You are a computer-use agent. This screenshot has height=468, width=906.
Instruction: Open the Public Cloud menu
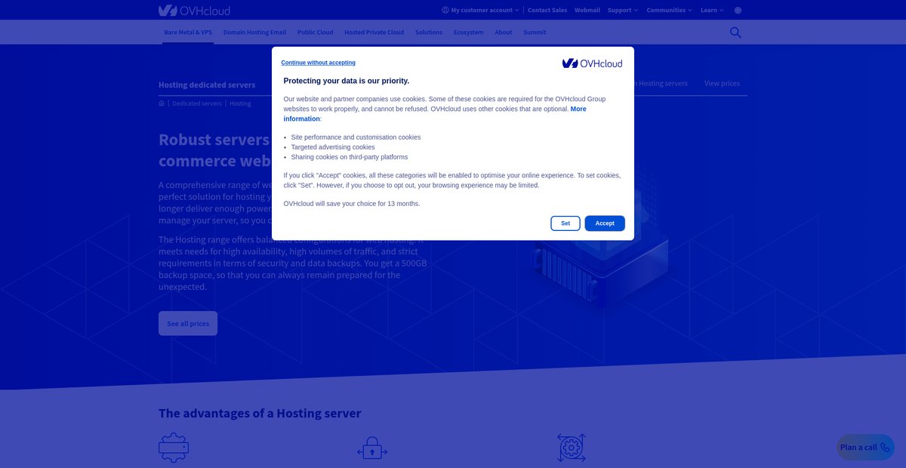click(x=315, y=32)
